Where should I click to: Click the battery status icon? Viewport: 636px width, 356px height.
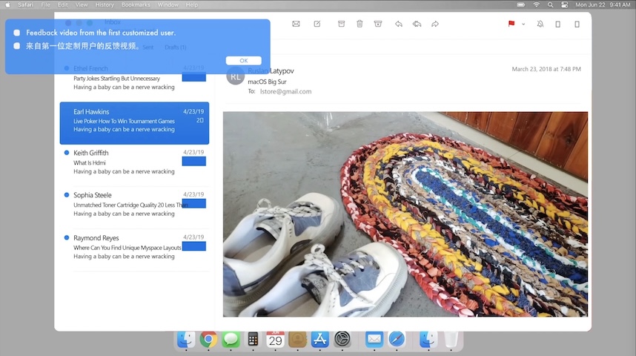tap(521, 5)
